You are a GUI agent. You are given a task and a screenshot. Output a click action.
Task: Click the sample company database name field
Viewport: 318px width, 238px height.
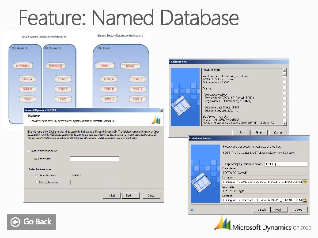(x=286, y=164)
